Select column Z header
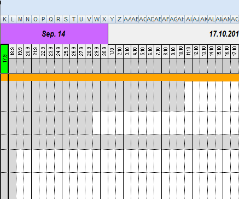239x199 pixels. pyautogui.click(x=120, y=19)
